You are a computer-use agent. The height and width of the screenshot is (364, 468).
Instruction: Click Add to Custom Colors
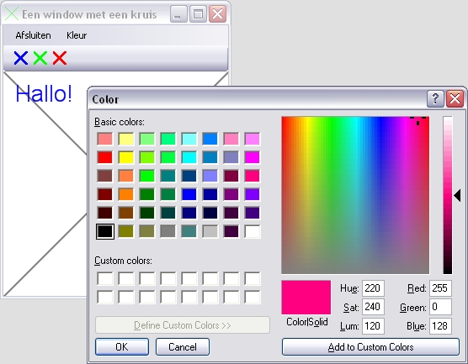[370, 346]
